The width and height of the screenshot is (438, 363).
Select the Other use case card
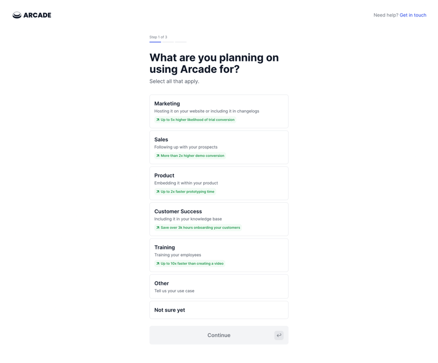click(x=218, y=286)
